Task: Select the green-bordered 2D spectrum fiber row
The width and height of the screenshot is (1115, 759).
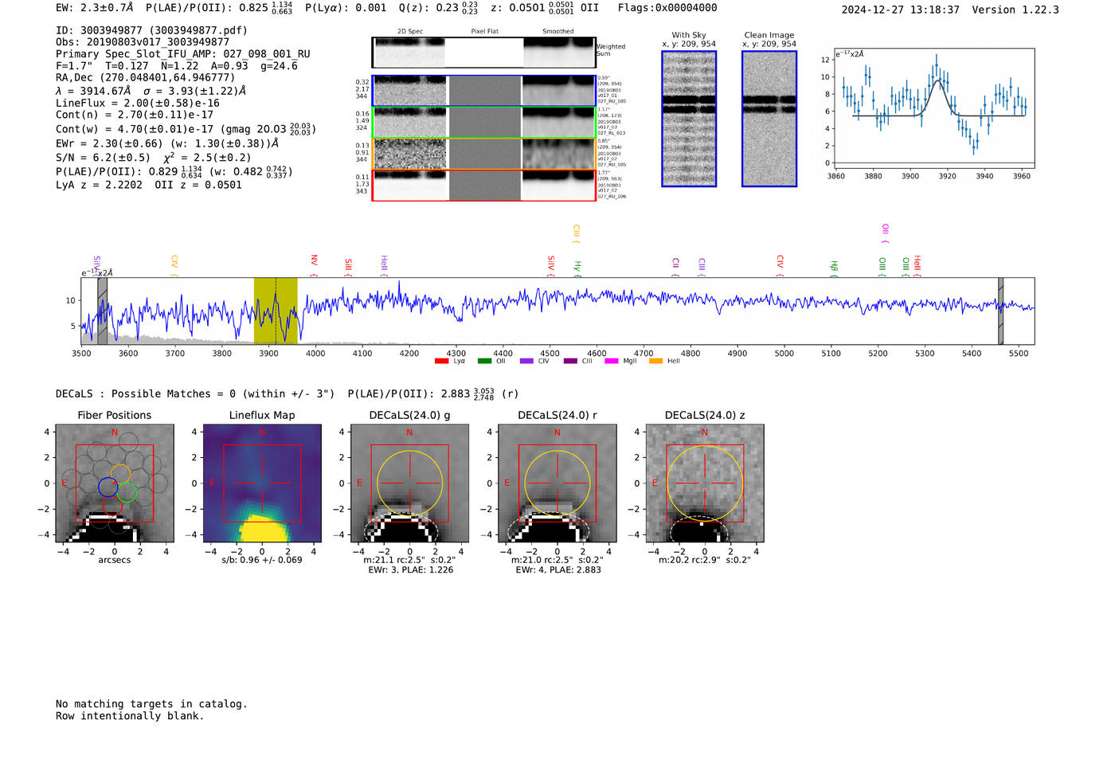Action: 483,123
